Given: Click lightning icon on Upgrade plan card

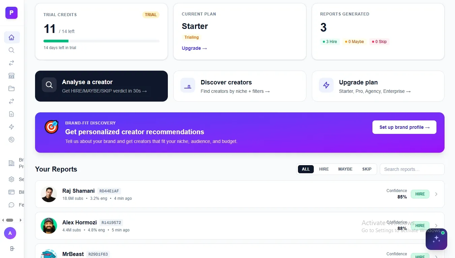Looking at the screenshot, I should [326, 85].
